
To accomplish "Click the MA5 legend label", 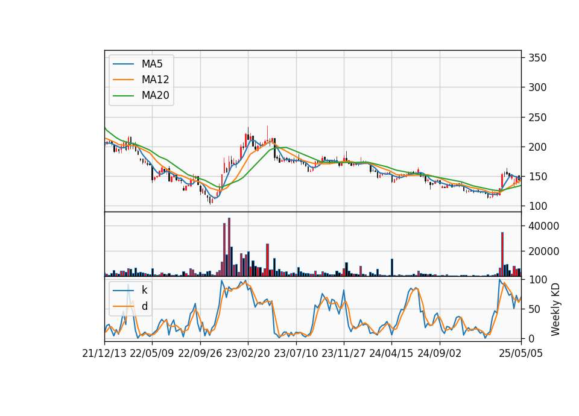I will 152,64.
